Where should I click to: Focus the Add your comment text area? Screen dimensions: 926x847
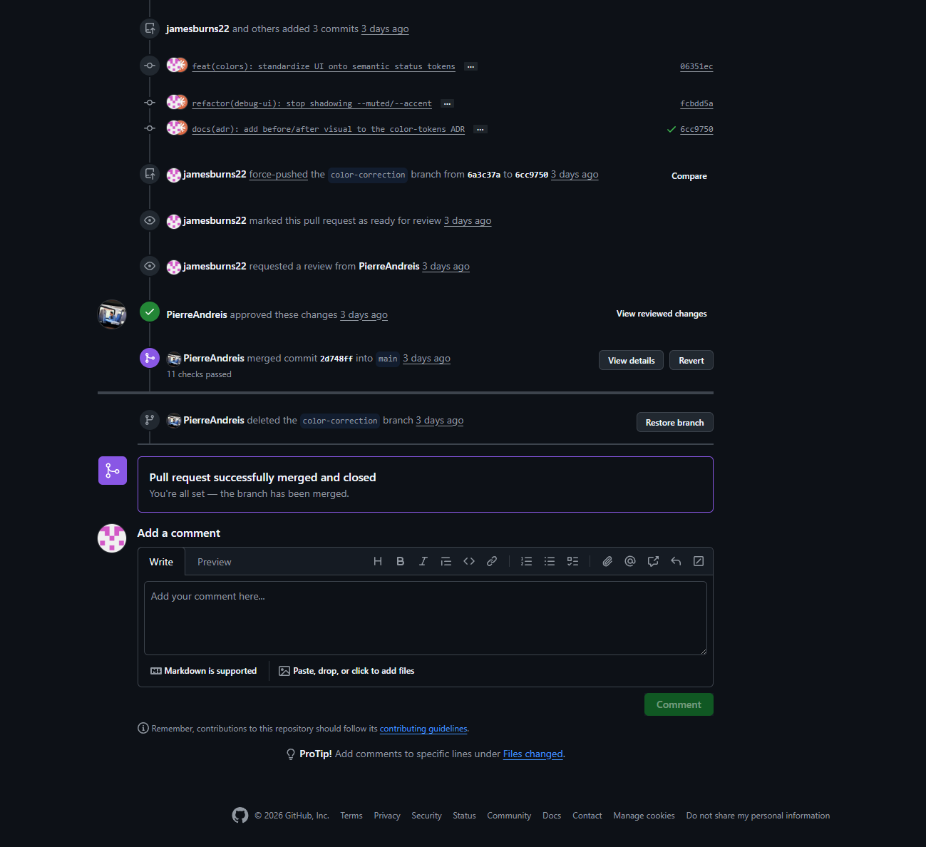click(x=426, y=618)
